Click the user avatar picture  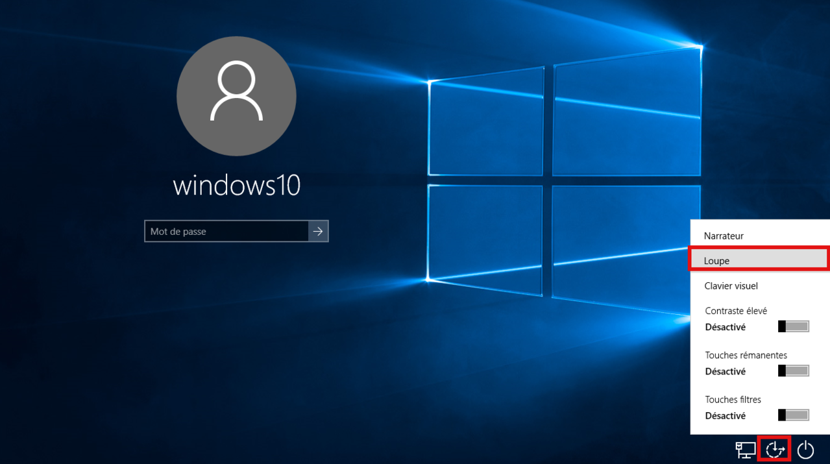pos(236,96)
